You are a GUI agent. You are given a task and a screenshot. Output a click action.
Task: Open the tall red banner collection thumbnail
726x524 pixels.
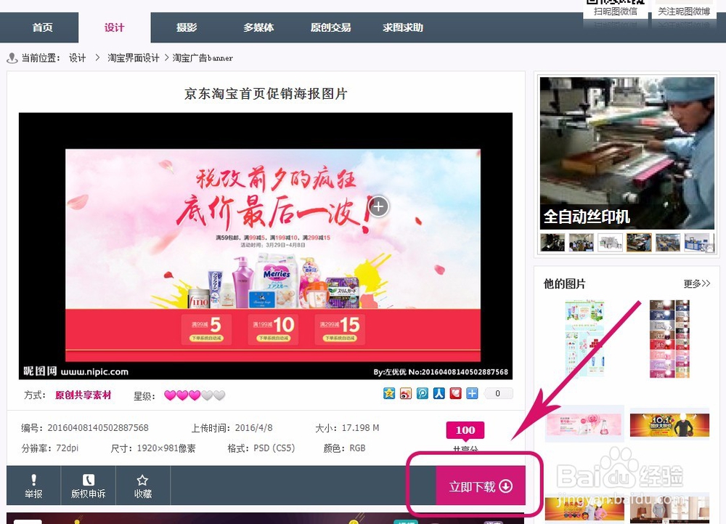(x=669, y=339)
